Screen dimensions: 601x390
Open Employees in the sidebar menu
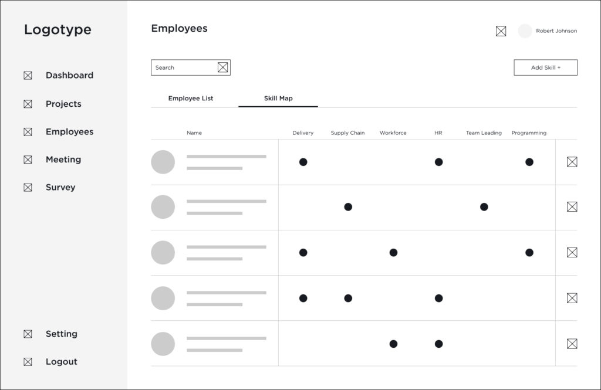(69, 132)
